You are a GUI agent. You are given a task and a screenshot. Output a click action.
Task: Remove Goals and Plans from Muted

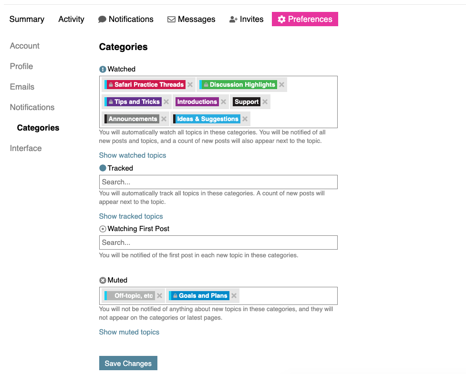tap(234, 296)
